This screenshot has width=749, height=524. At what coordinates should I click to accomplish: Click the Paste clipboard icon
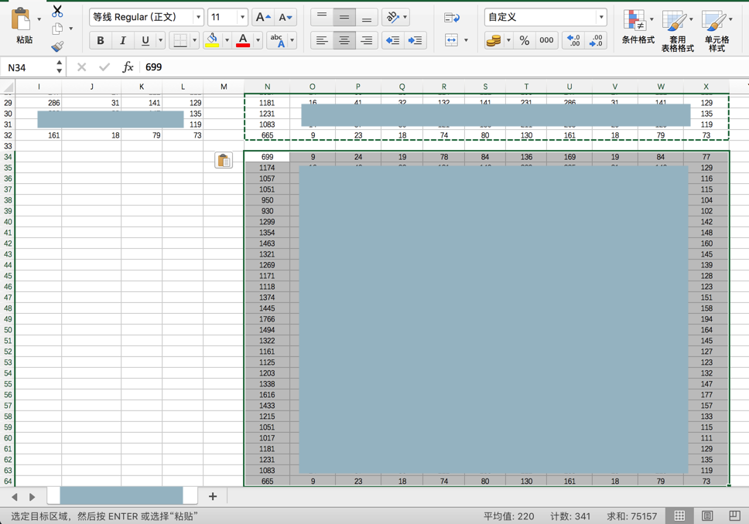(21, 20)
